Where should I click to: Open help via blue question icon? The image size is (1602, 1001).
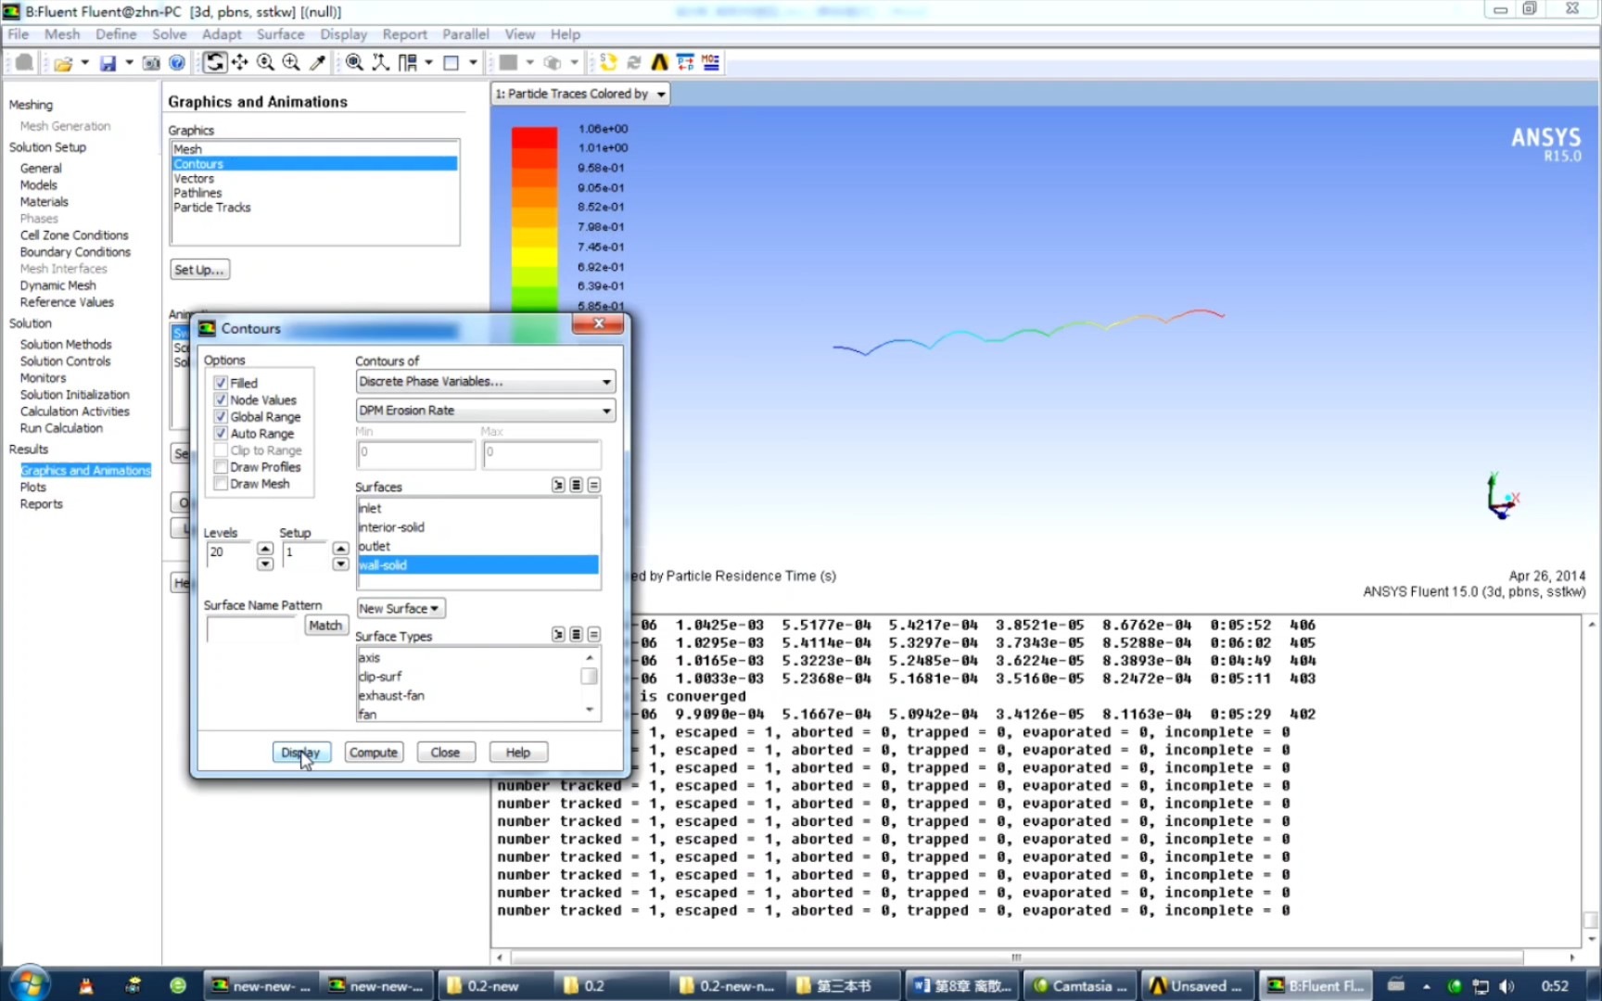coord(176,63)
